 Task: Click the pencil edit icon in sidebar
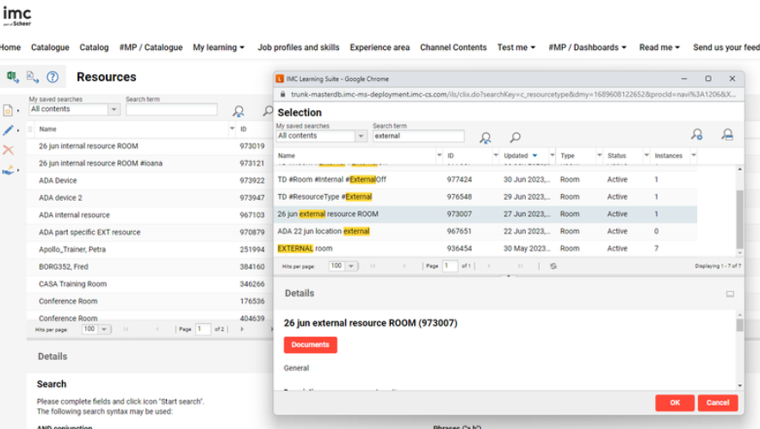point(9,130)
